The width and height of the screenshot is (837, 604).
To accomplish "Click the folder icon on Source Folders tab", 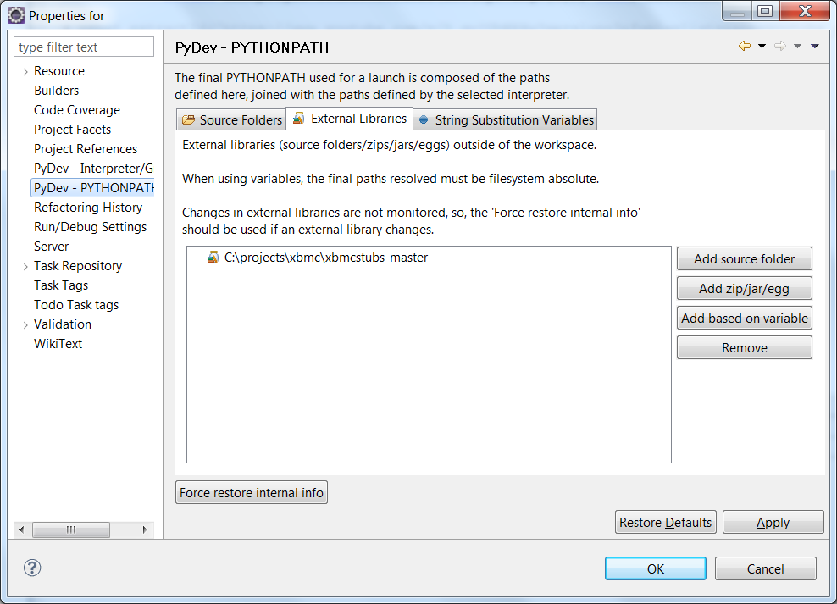I will 190,119.
